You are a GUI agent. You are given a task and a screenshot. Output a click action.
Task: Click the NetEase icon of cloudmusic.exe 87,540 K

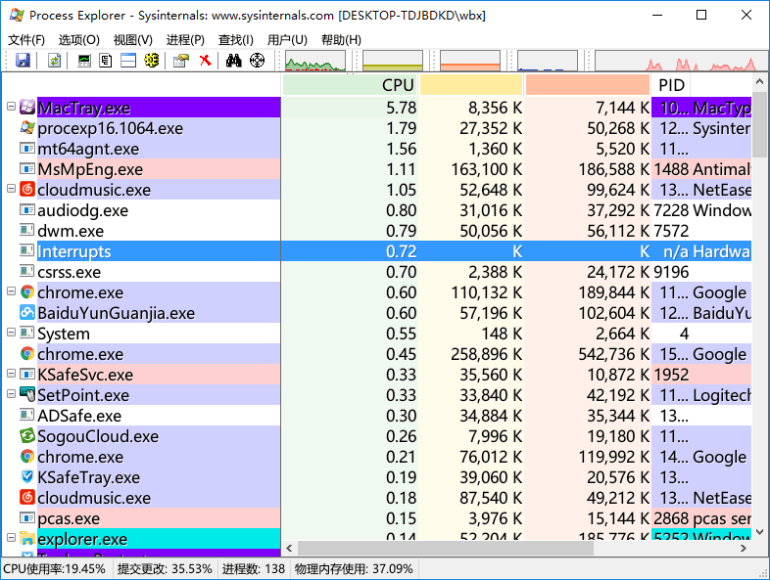[x=27, y=498]
